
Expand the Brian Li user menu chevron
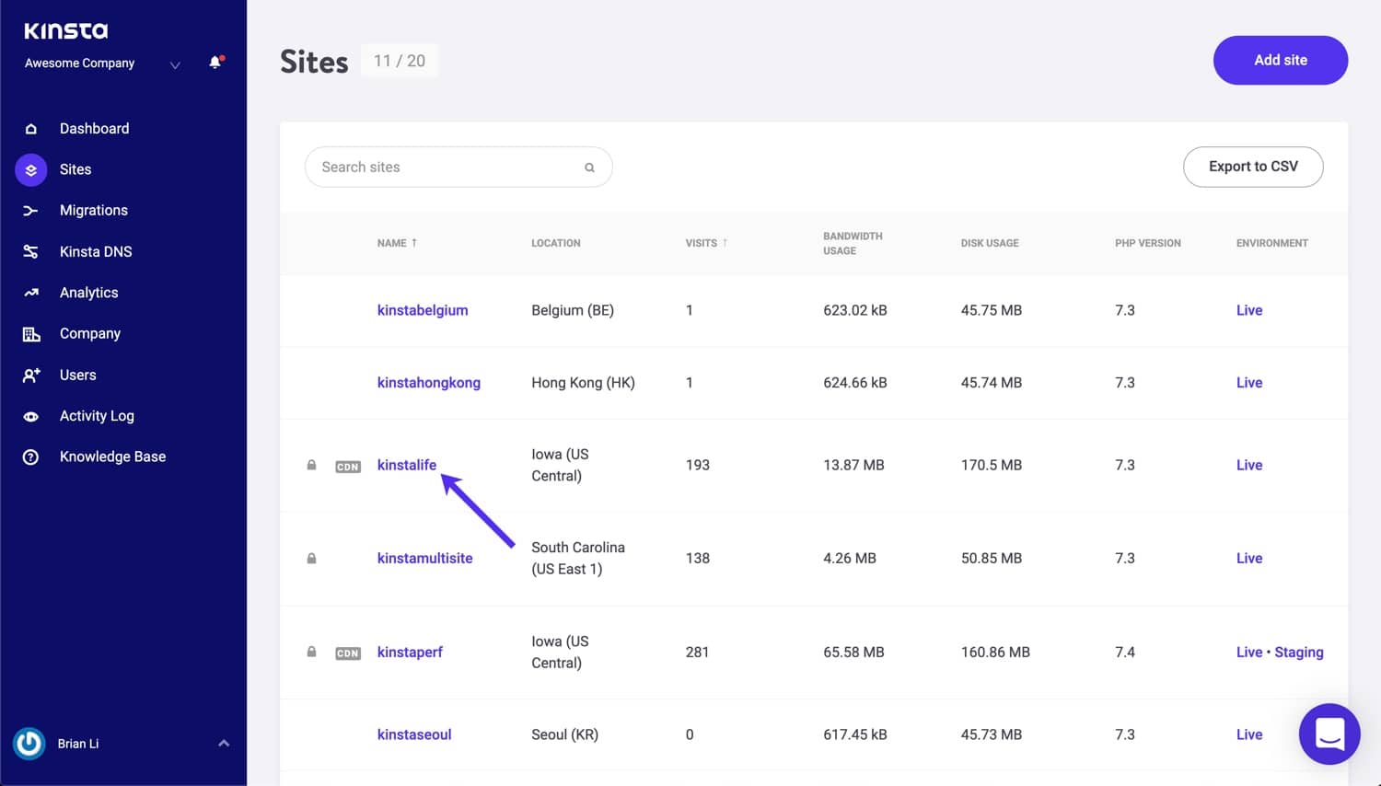click(224, 743)
